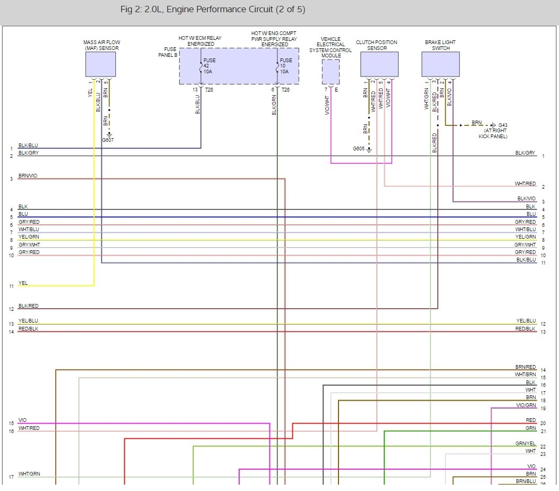Viewport: 559px width, 491px height.
Task: Click the BLU label at left pin 5
Action: [23, 214]
